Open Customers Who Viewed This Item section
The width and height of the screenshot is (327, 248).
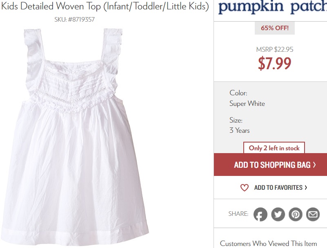coord(268,244)
